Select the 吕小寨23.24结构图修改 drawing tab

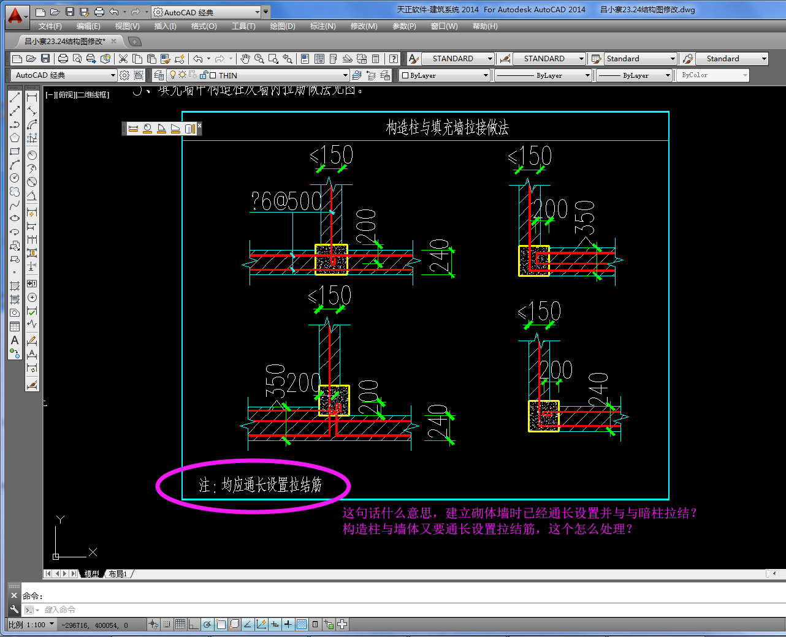tap(65, 41)
